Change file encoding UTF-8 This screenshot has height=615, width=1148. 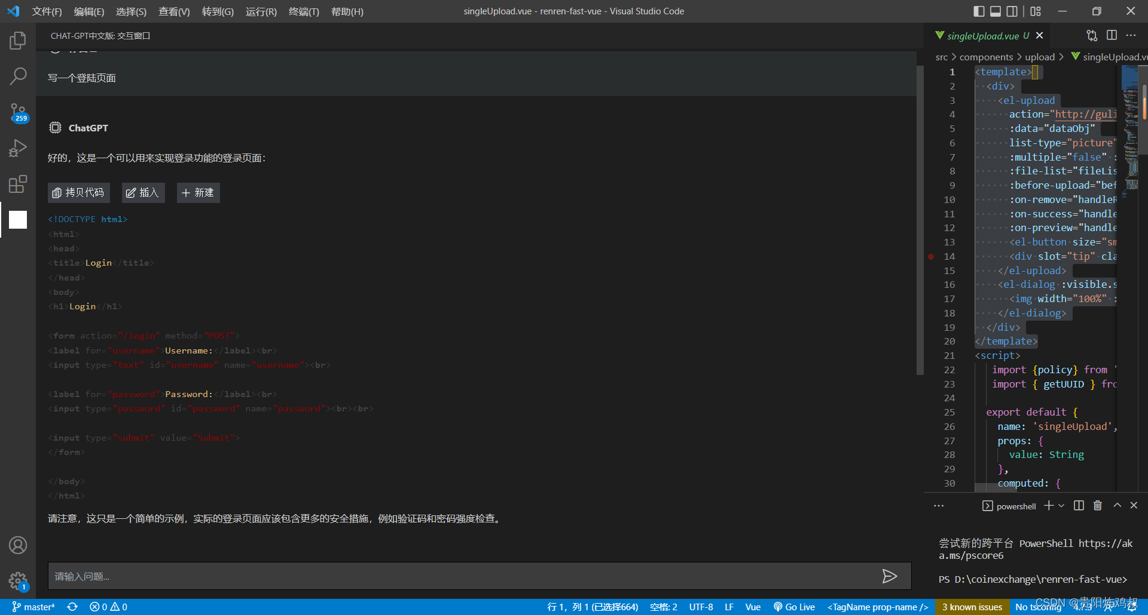701,607
